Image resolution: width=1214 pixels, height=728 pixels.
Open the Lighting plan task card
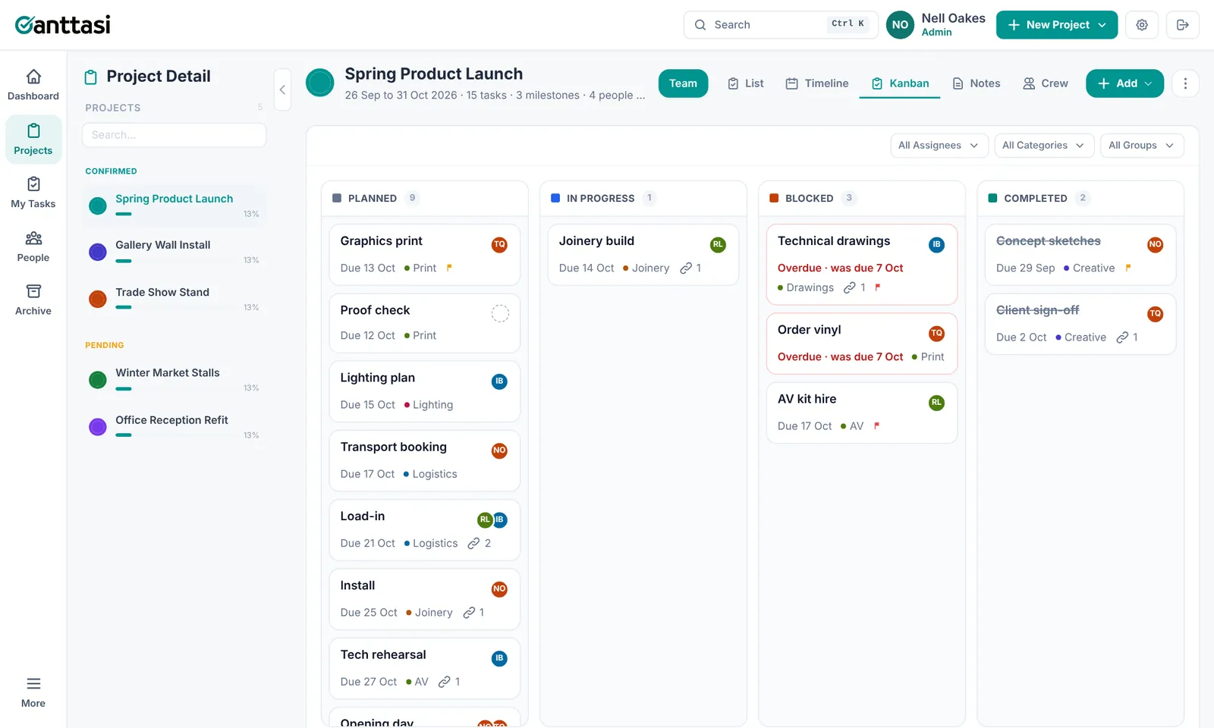click(x=425, y=391)
